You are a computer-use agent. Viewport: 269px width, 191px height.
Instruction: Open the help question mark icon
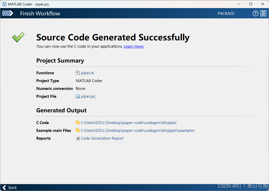(255, 13)
